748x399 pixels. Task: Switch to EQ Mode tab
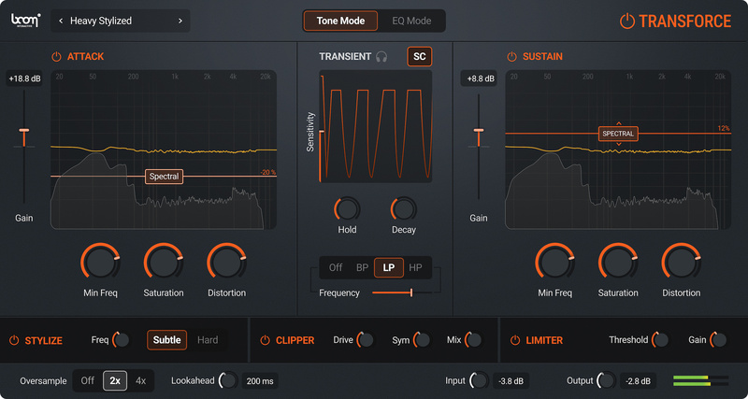(411, 21)
